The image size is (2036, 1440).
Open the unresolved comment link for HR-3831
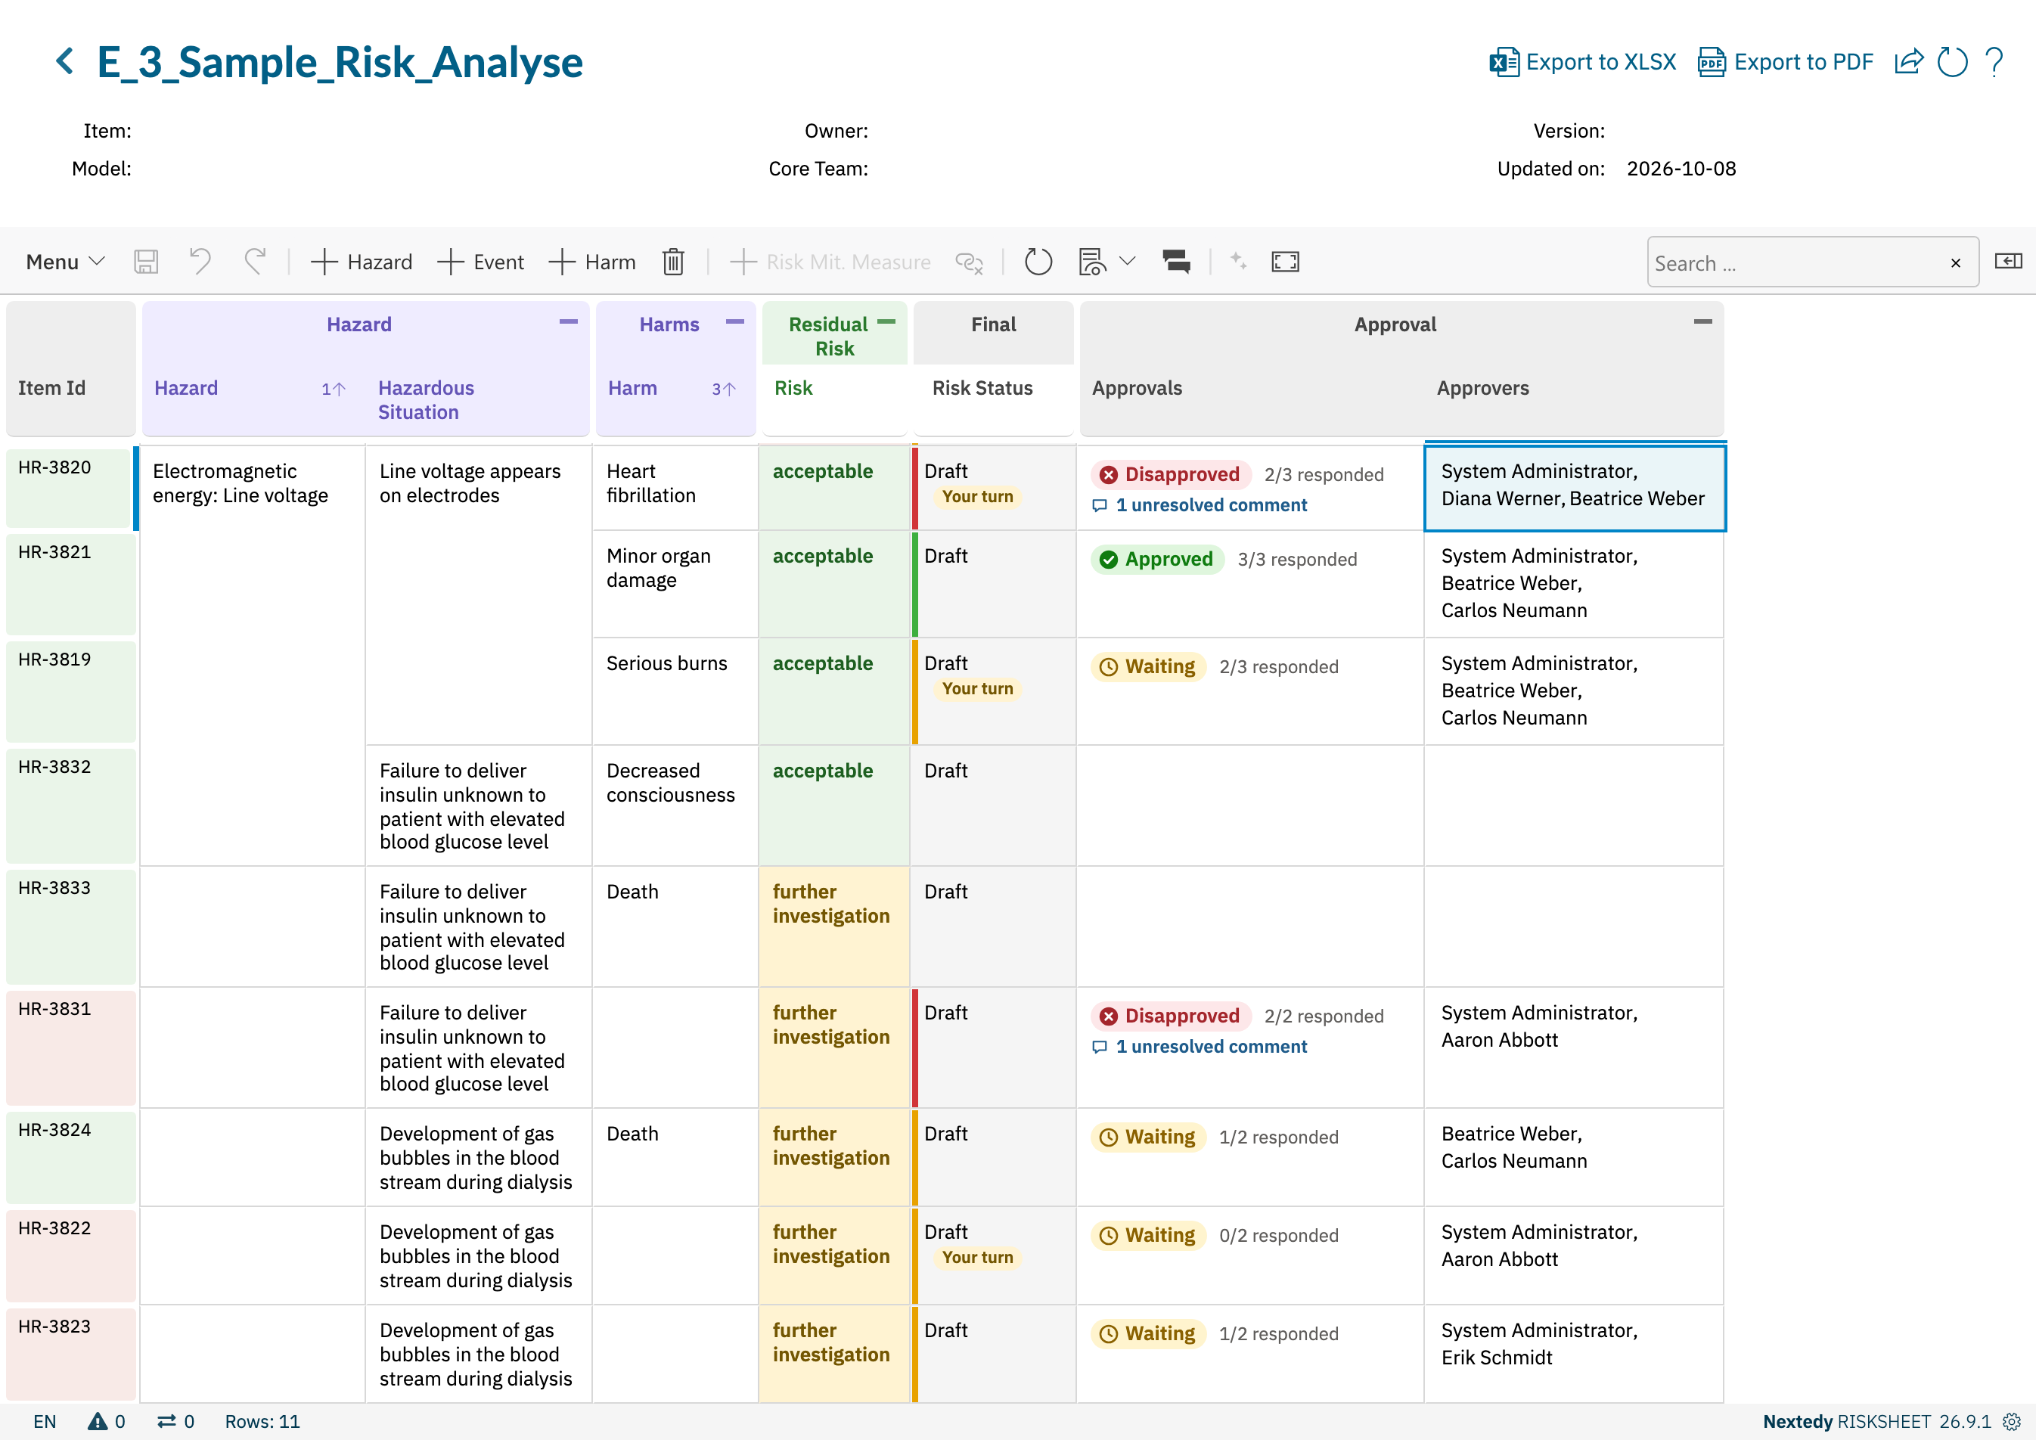click(1199, 1047)
